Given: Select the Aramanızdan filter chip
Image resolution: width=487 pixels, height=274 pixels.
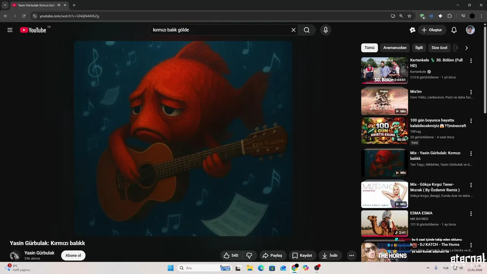Looking at the screenshot, I should pyautogui.click(x=395, y=48).
